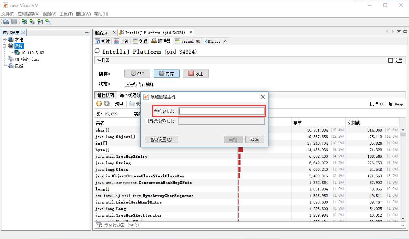Click the 执行 GC button
This screenshot has height=239, width=409.
tap(377, 104)
